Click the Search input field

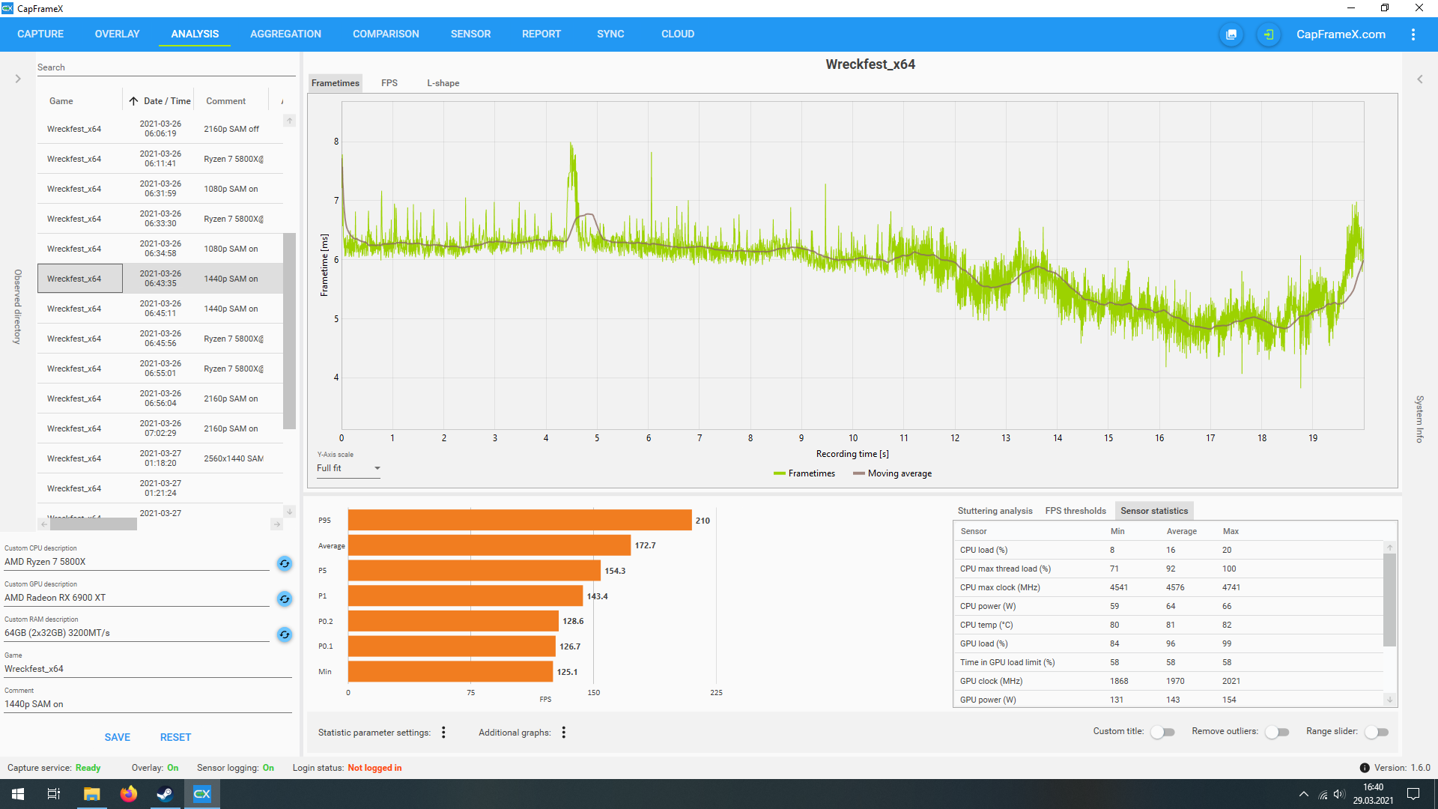[x=165, y=67]
